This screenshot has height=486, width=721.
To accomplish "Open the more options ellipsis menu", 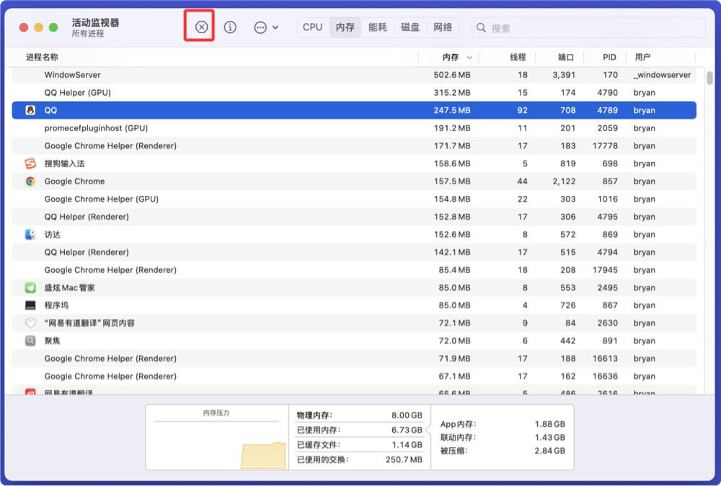I will [265, 27].
